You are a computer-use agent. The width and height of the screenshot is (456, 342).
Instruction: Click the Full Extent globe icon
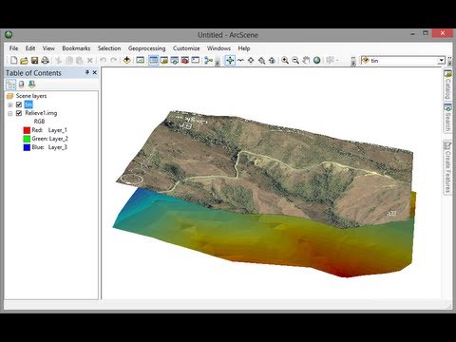pos(316,60)
